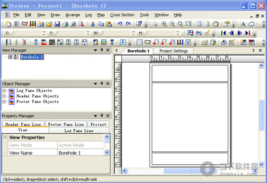Screen dimensions: 267x183
Task: Open the overflow arrow after the borehole navigation arrows
Action: (x=255, y=35)
